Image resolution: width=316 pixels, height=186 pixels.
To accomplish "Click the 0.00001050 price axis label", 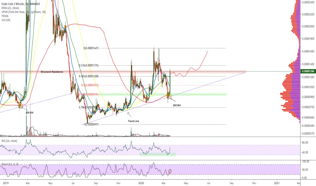I will [308, 87].
